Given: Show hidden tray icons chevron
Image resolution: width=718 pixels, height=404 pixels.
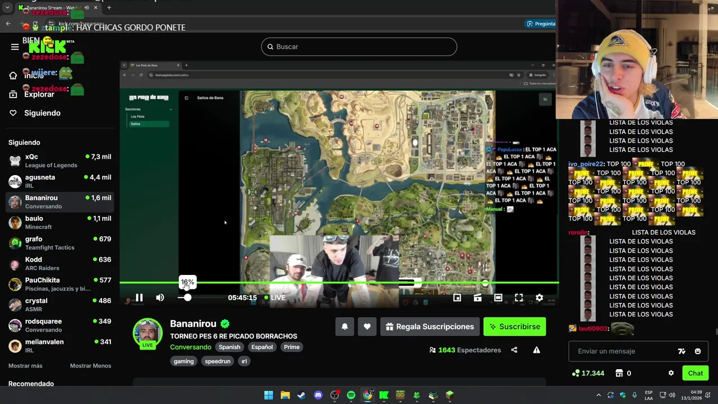Looking at the screenshot, I should pyautogui.click(x=599, y=395).
